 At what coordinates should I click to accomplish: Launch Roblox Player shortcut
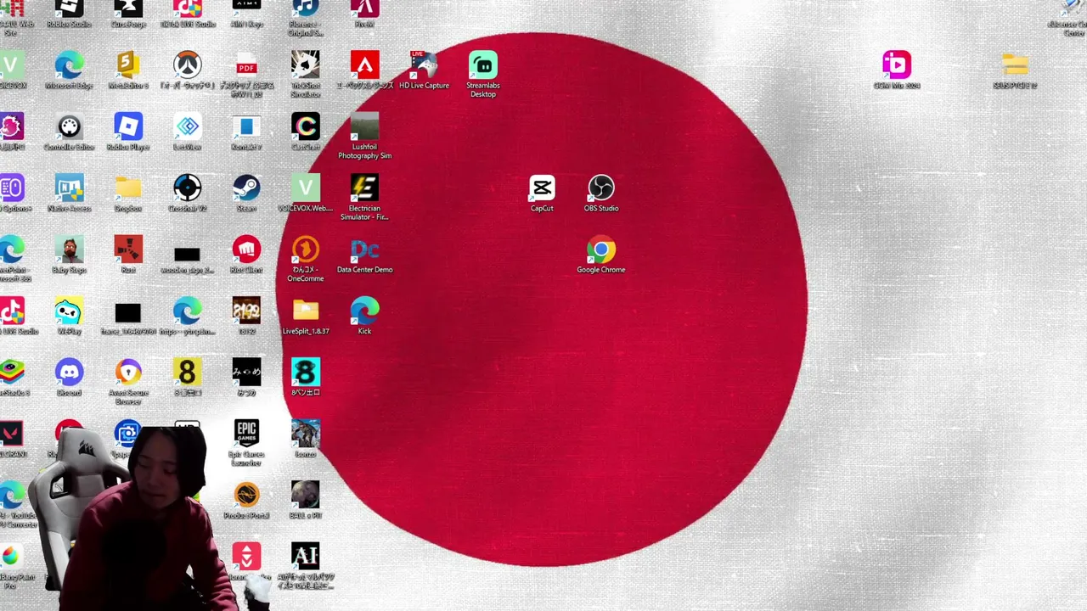(x=128, y=126)
